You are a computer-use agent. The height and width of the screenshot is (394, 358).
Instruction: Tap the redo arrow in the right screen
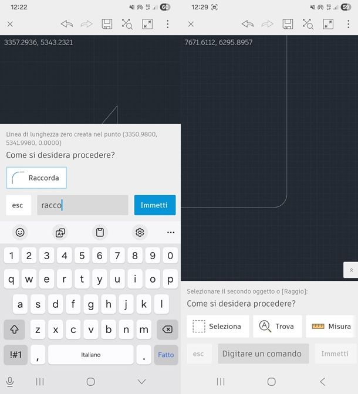(x=268, y=24)
